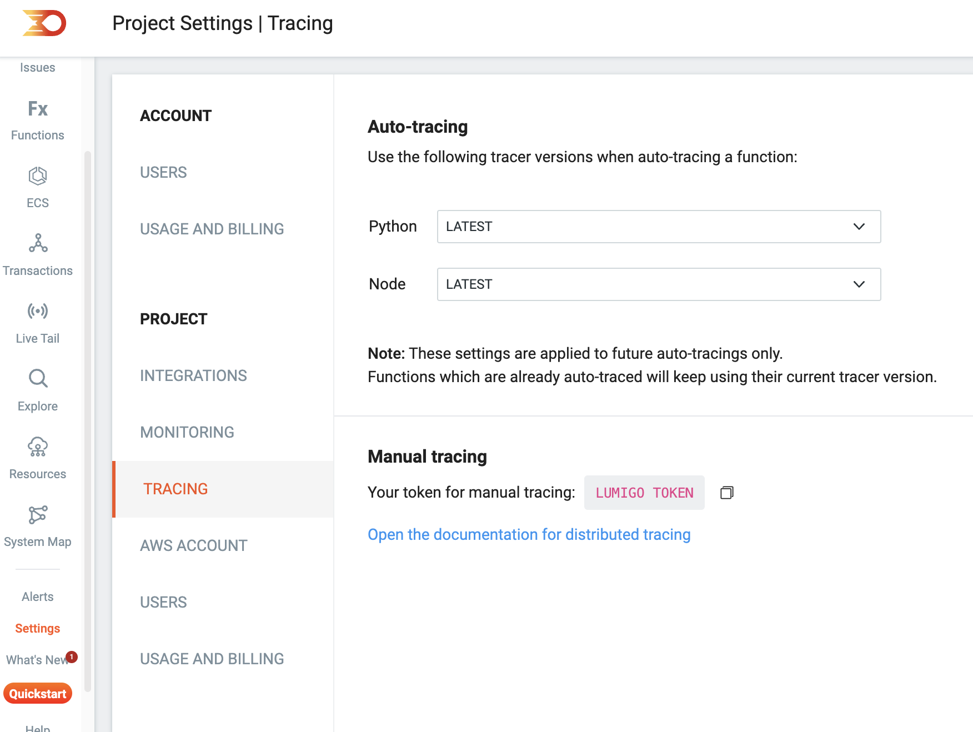Image resolution: width=973 pixels, height=732 pixels.
Task: Open MONITORING project settings
Action: point(187,432)
